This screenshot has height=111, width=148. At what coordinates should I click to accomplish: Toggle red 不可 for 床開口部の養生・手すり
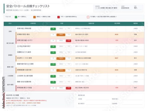68,41
